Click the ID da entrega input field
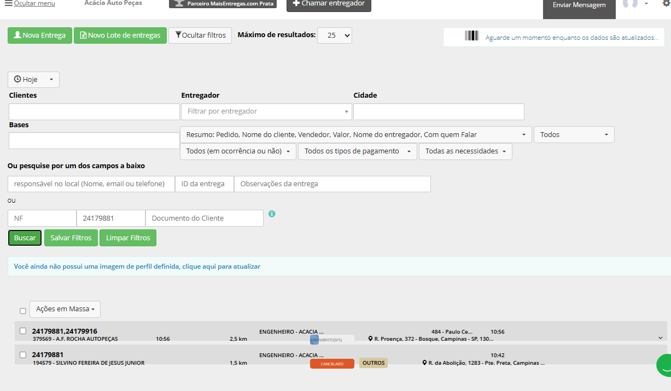671x391 pixels. (205, 184)
